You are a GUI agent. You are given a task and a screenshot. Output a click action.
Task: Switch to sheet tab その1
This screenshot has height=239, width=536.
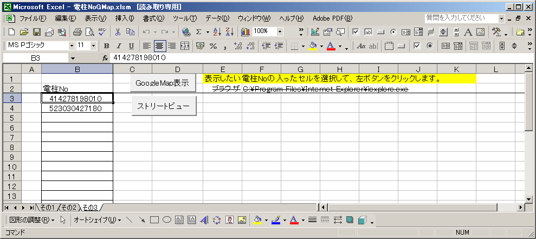point(48,208)
